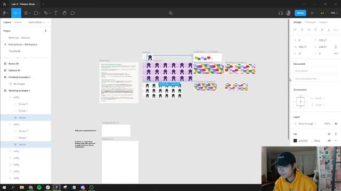This screenshot has height=191, width=341.
Task: Select the Finished Example 1 frame layer
Action: point(19,77)
